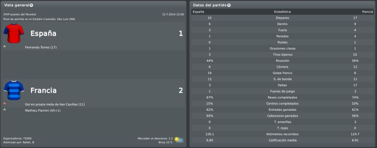Click the Calificación media statistics row
This screenshot has height=148, width=377.
(283, 140)
